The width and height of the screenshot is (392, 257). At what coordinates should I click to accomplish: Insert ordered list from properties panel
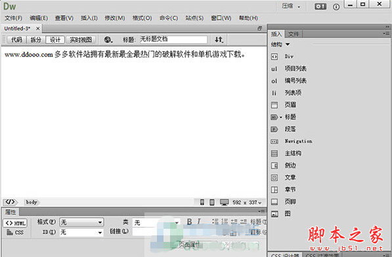coord(225,222)
